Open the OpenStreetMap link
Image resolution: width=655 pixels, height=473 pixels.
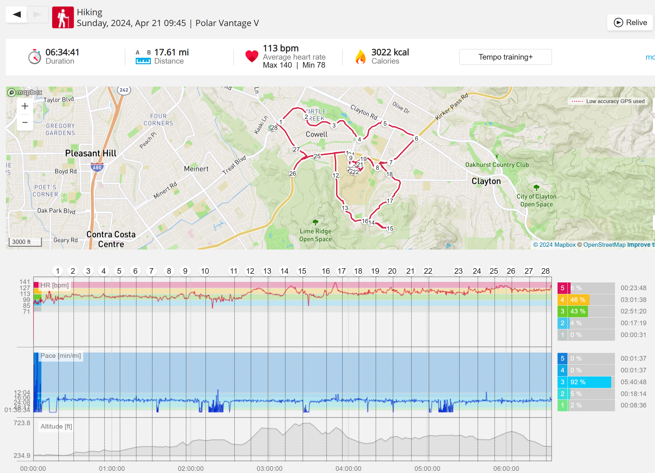[604, 245]
